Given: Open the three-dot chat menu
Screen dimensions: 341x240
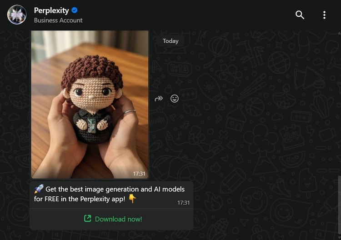Looking at the screenshot, I should (324, 15).
